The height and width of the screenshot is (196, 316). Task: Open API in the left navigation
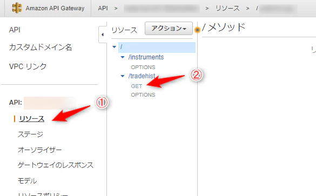15,30
